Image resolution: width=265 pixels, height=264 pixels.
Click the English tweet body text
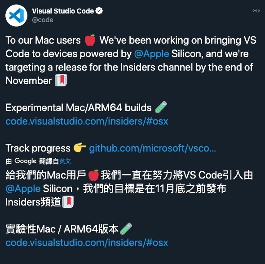click(x=131, y=60)
